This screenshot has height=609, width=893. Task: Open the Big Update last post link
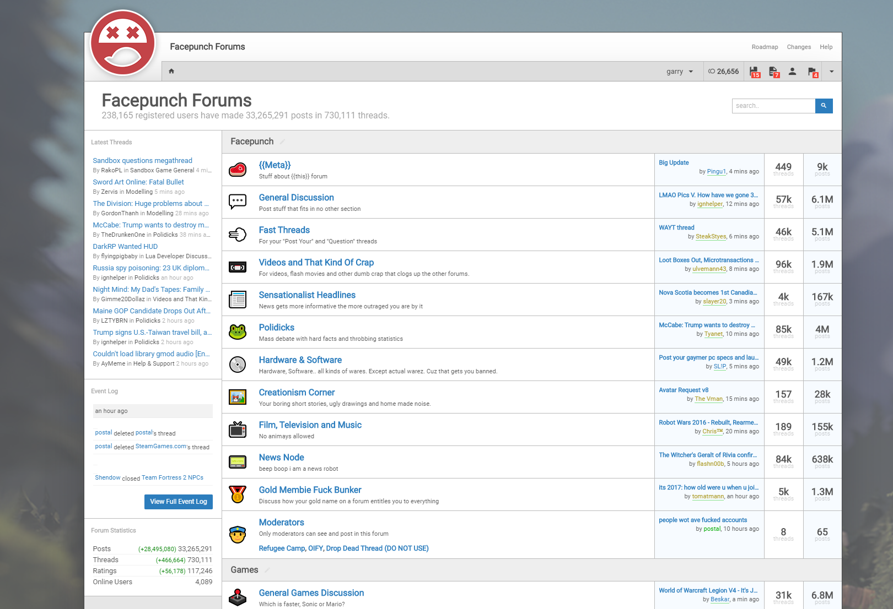[674, 163]
